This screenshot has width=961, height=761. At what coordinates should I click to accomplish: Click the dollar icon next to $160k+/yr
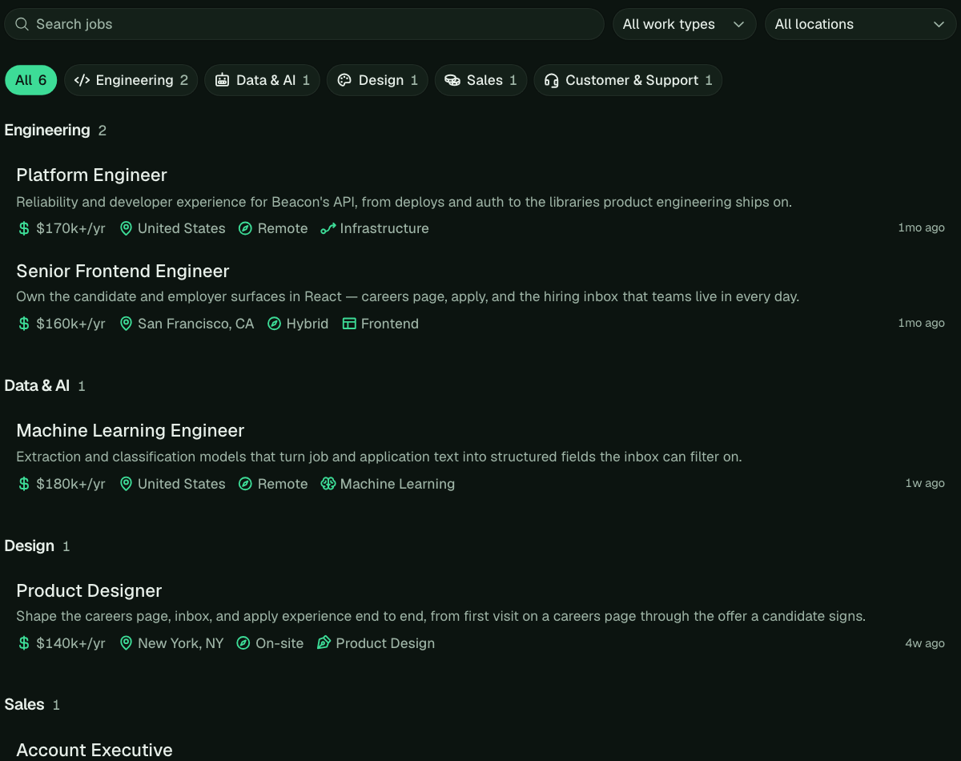pos(24,324)
